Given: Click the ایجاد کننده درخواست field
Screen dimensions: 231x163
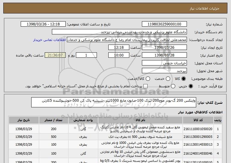Looking at the screenshot, I should pyautogui.click(x=127, y=40).
